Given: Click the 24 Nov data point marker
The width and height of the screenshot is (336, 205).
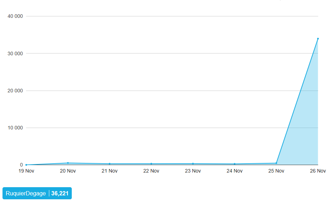Looking at the screenshot, I should click(235, 164).
